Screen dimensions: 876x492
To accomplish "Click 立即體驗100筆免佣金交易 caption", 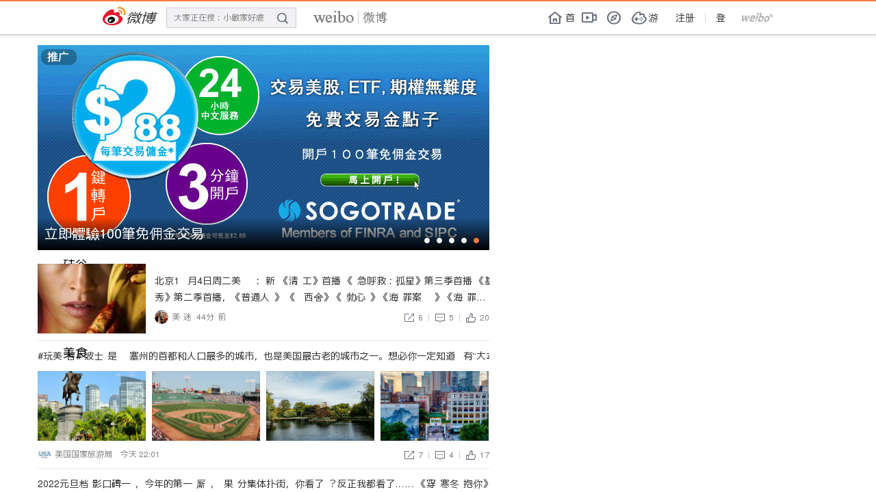I will pyautogui.click(x=124, y=234).
